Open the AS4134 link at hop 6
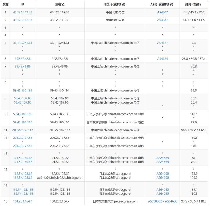210x206 pixels. (162, 59)
